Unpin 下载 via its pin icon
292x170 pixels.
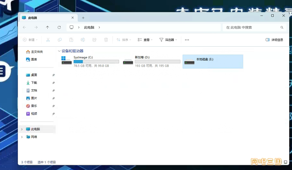53,83
